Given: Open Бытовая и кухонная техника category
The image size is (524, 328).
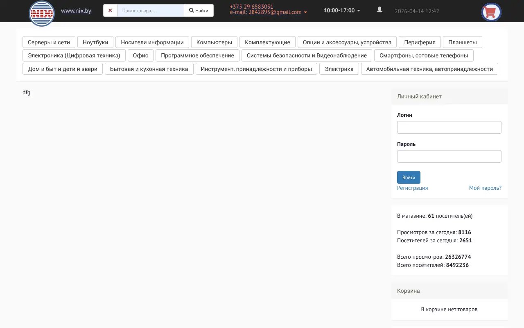Looking at the screenshot, I should coord(149,68).
